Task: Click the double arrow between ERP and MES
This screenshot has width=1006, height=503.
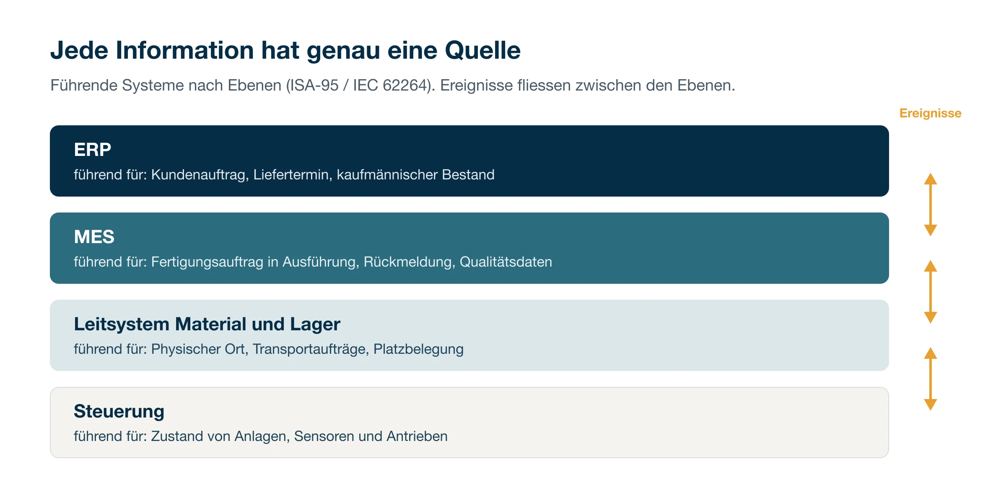Action: (x=931, y=205)
